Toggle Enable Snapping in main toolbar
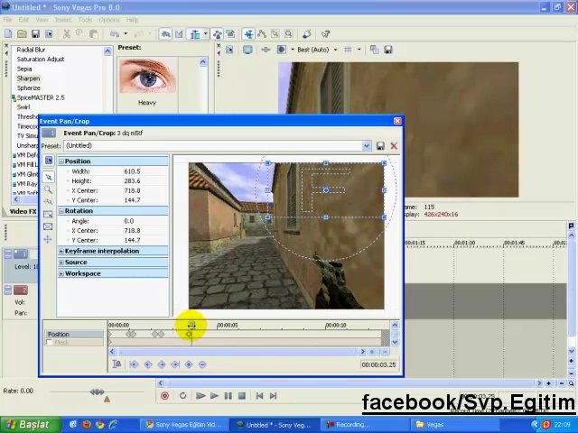The image size is (578, 433). [165, 34]
